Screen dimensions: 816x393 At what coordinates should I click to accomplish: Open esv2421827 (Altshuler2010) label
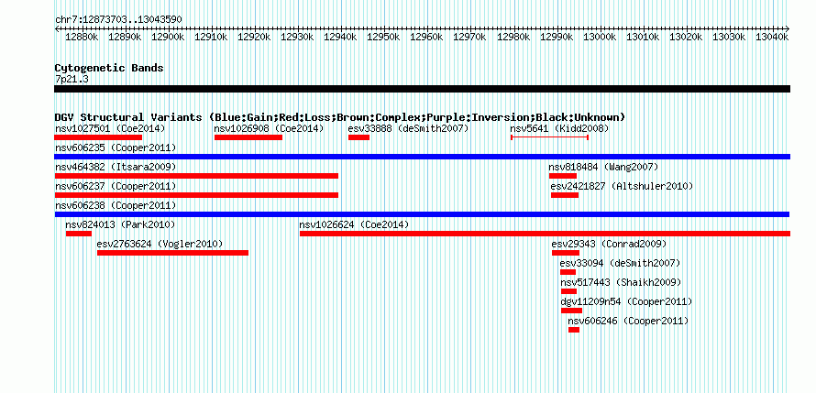click(x=622, y=187)
